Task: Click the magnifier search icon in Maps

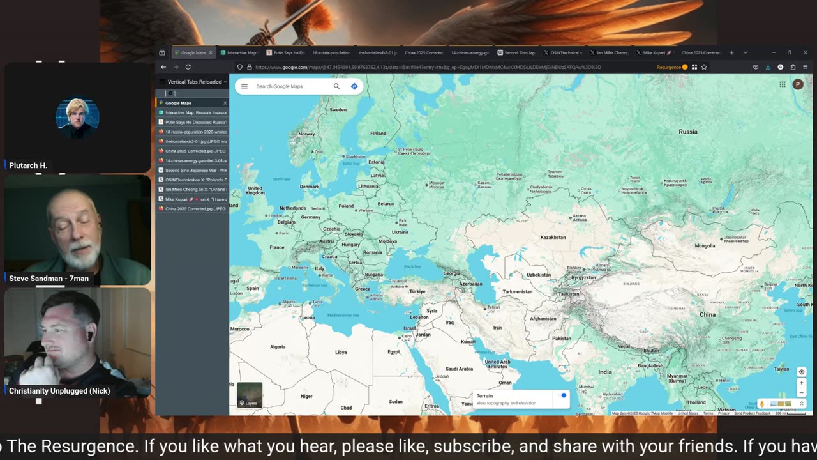Action: point(336,86)
